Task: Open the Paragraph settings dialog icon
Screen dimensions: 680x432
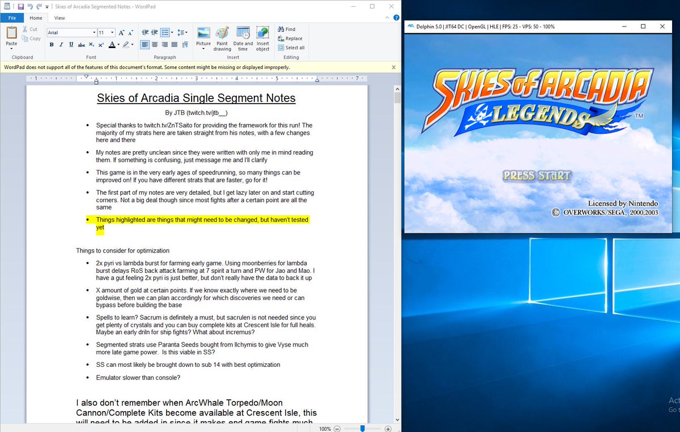Action: pyautogui.click(x=184, y=45)
